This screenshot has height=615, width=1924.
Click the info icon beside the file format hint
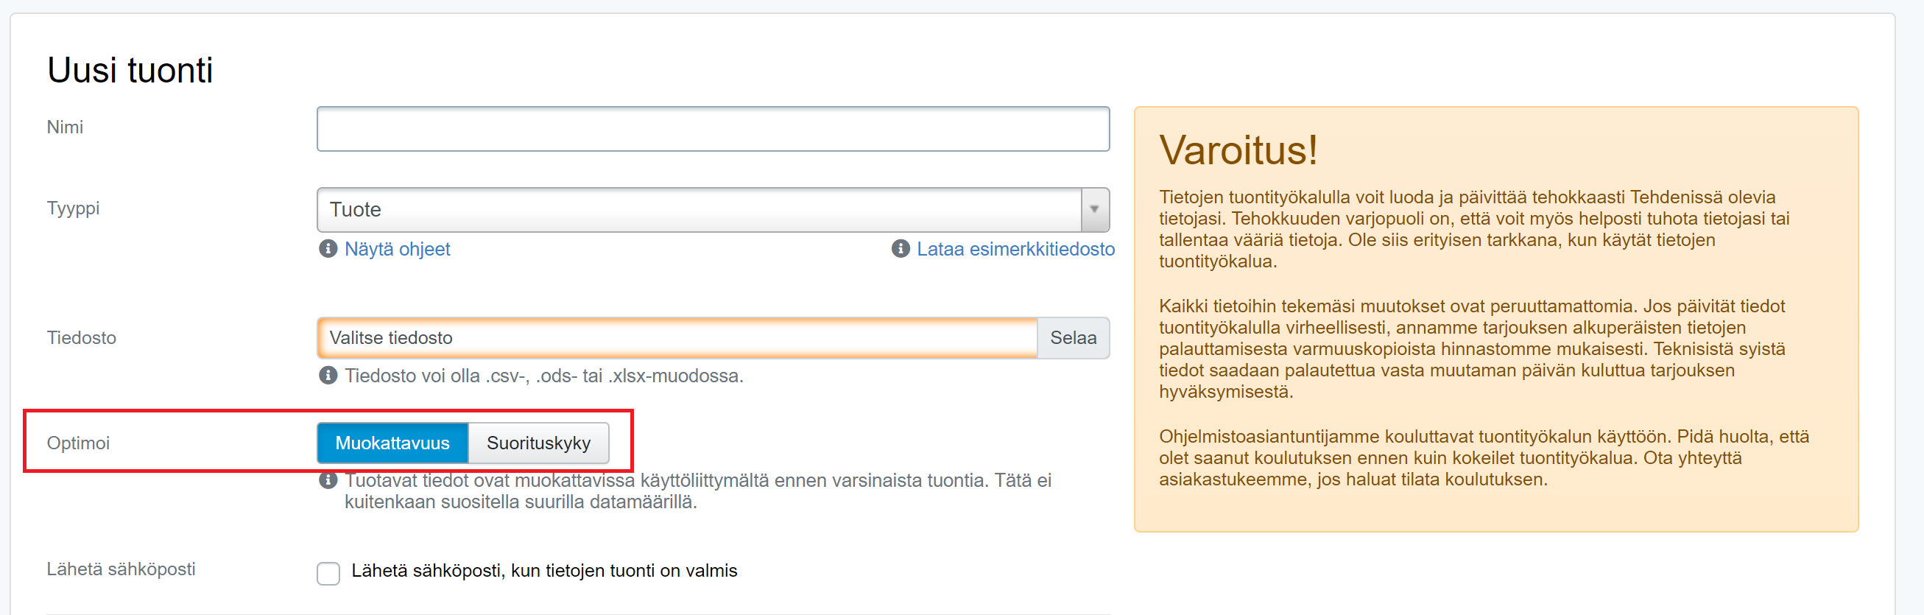point(328,375)
